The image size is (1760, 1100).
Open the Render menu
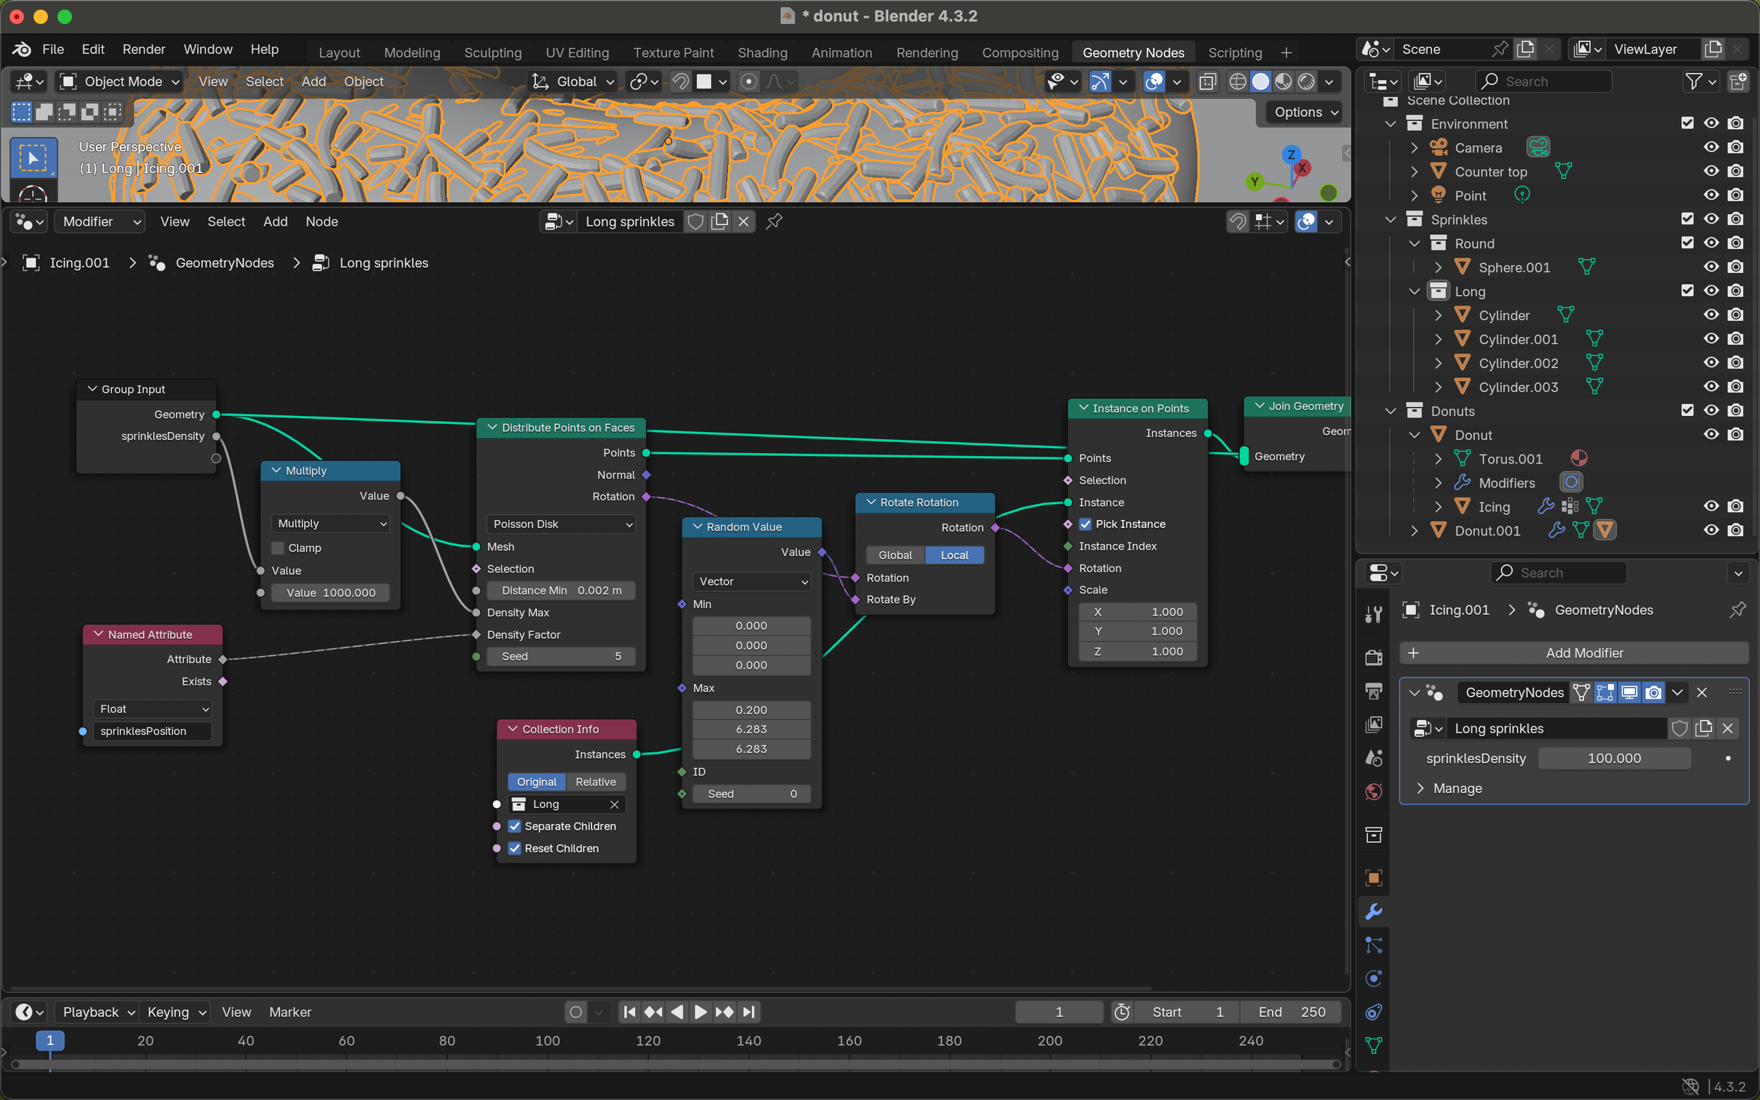click(144, 49)
